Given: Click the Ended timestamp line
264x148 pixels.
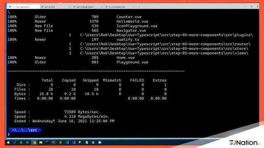Looking at the screenshot, I should [64, 121].
